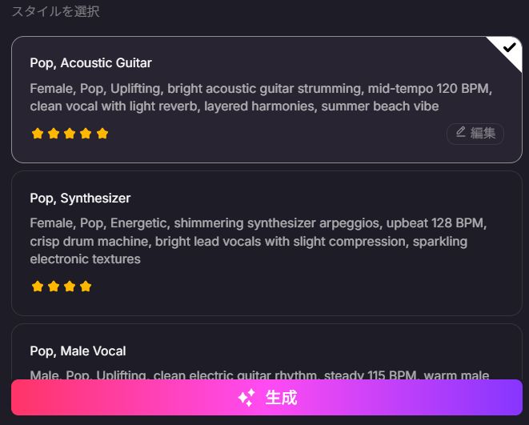The image size is (529, 425).
Task: Click the third star under Pop, Acoustic Guitar
Action: tap(70, 134)
